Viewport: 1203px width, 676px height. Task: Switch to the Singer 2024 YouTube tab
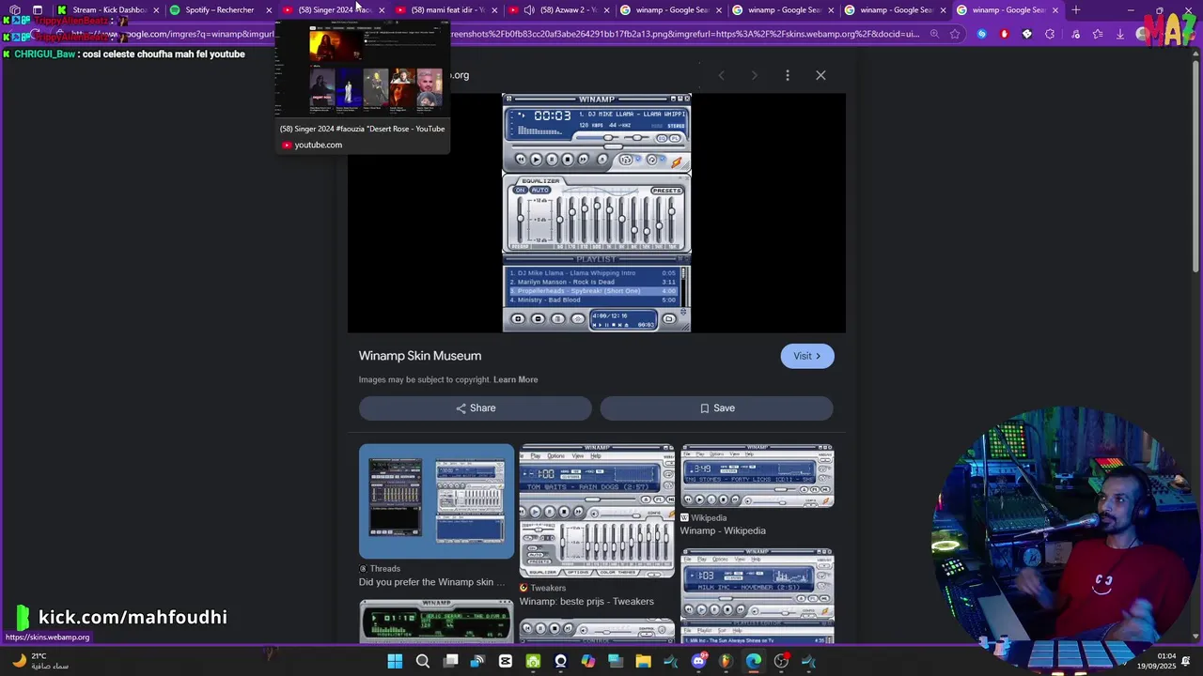coord(334,10)
